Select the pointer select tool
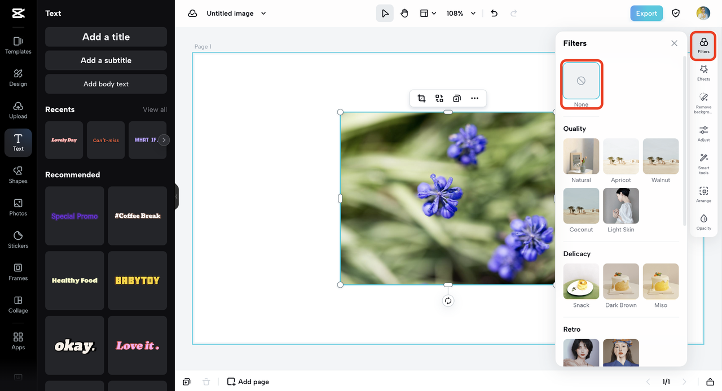Viewport: 722px width, 391px height. (x=385, y=14)
